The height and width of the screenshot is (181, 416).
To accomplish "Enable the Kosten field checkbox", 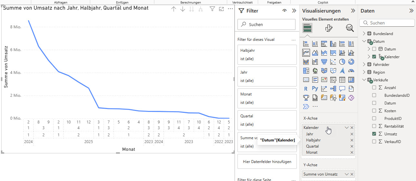I will [x=374, y=111].
